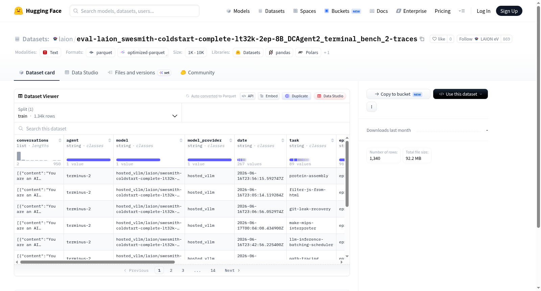This screenshot has width=541, height=291.
Task: Click the pandas library tag
Action: point(280,52)
